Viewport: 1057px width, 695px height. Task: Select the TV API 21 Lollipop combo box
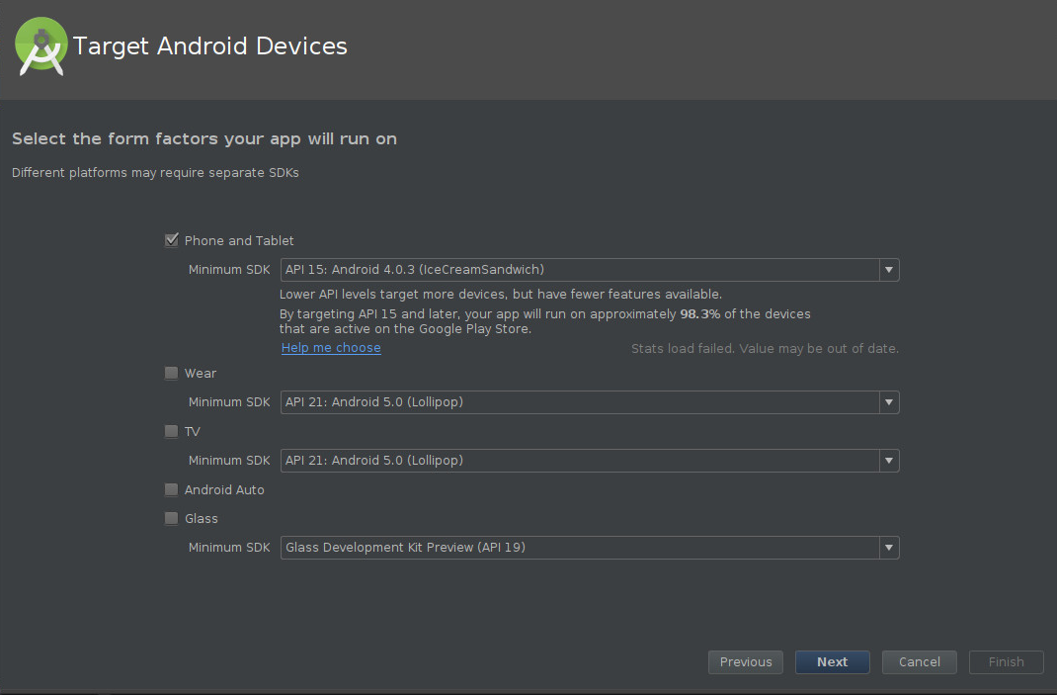pyautogui.click(x=590, y=460)
